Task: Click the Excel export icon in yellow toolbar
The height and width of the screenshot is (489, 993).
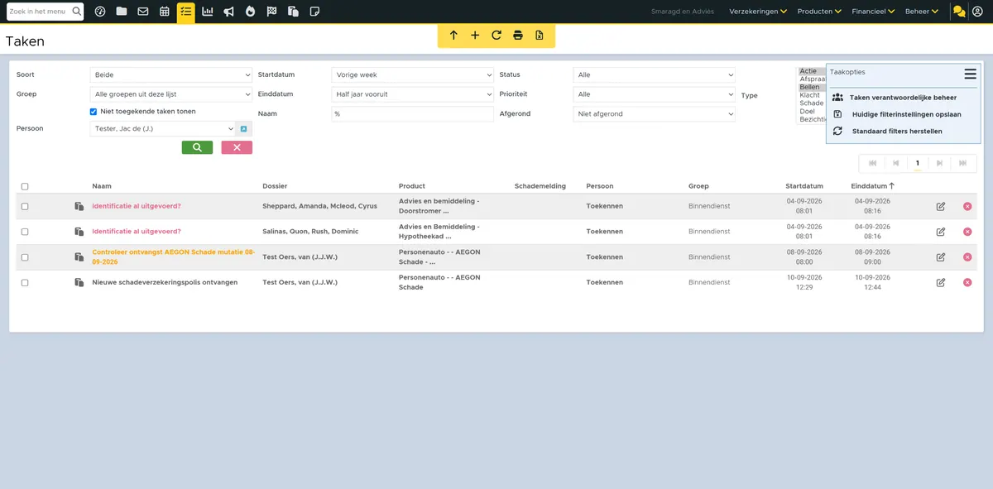Action: [x=540, y=36]
